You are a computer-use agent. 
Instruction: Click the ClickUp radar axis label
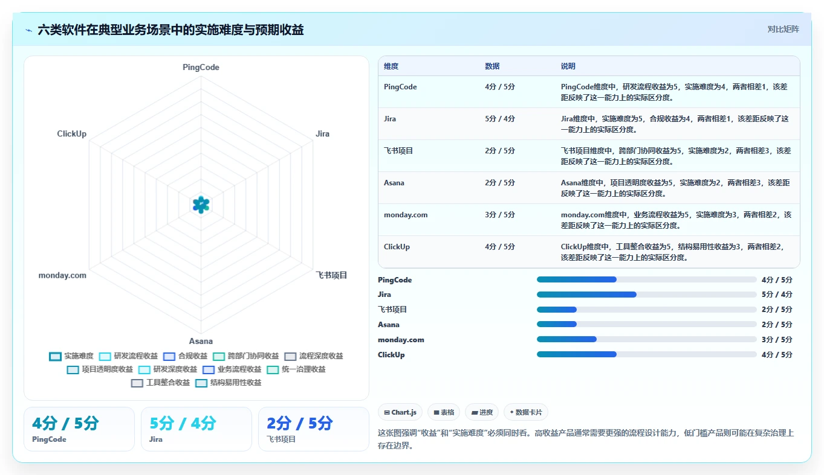[x=72, y=134]
